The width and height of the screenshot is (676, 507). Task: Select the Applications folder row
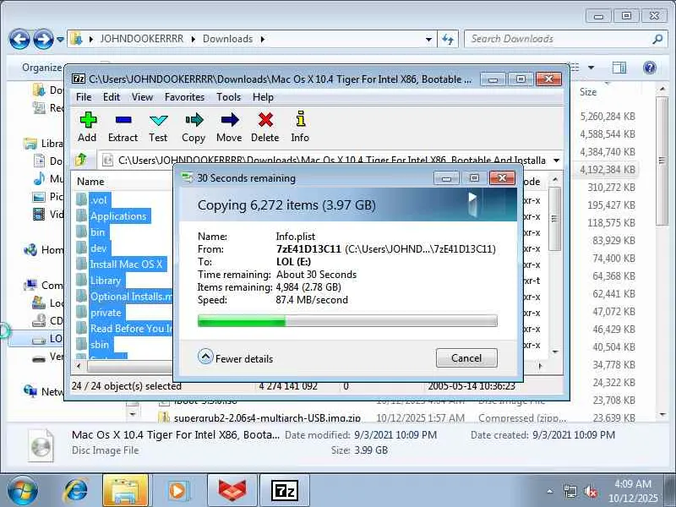click(118, 216)
